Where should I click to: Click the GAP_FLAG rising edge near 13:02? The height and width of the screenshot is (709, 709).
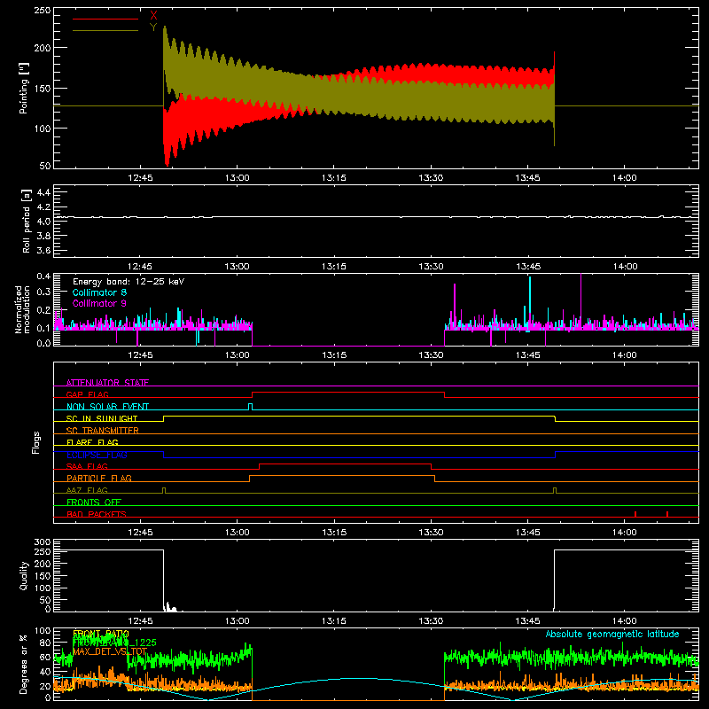[x=253, y=394]
